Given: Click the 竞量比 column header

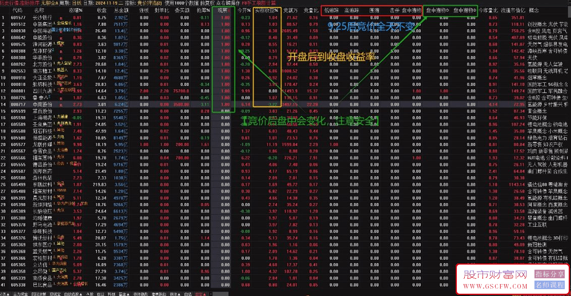Looking at the screenshot, I should click(311, 10).
